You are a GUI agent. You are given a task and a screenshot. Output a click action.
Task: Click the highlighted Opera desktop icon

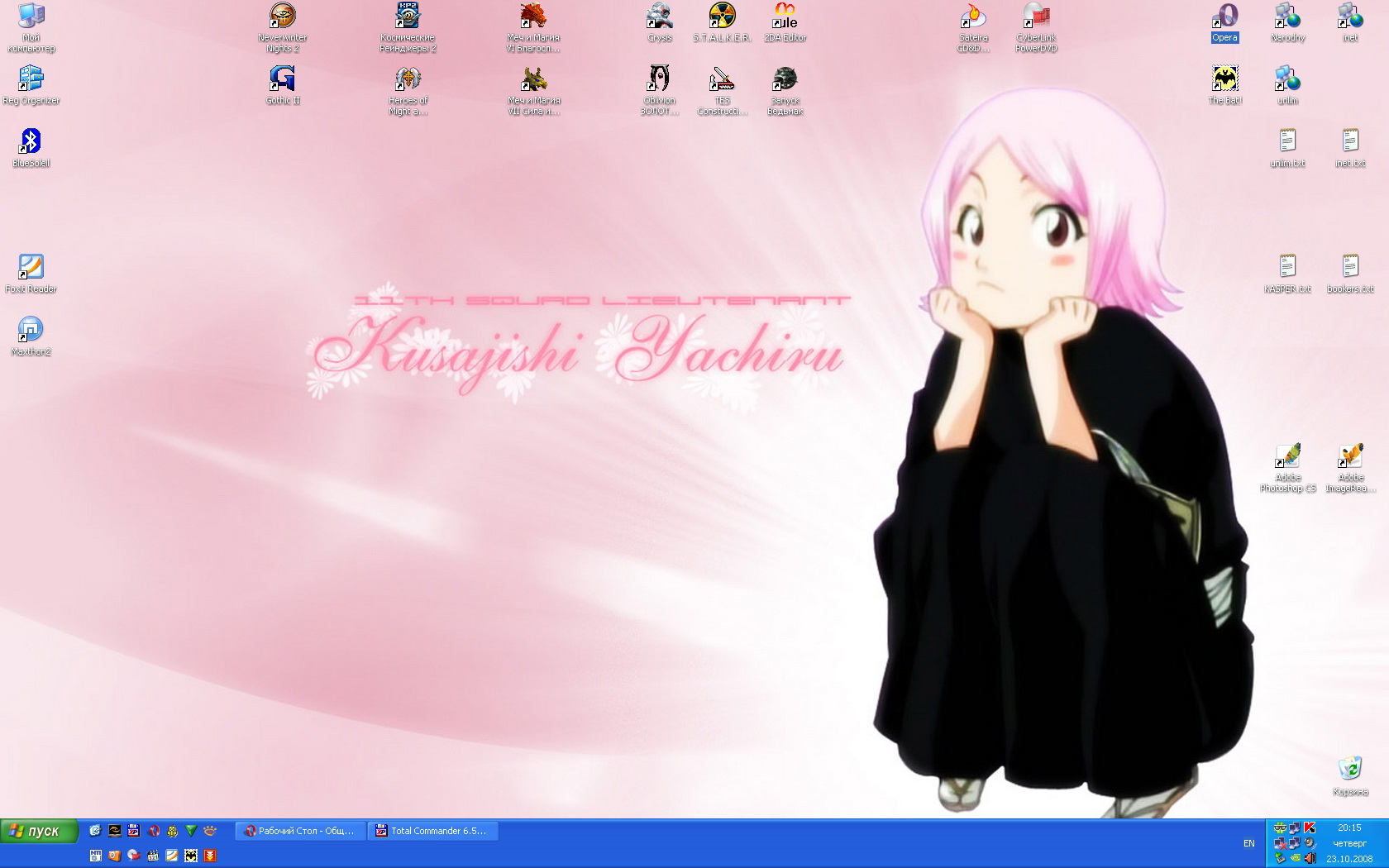1225,22
